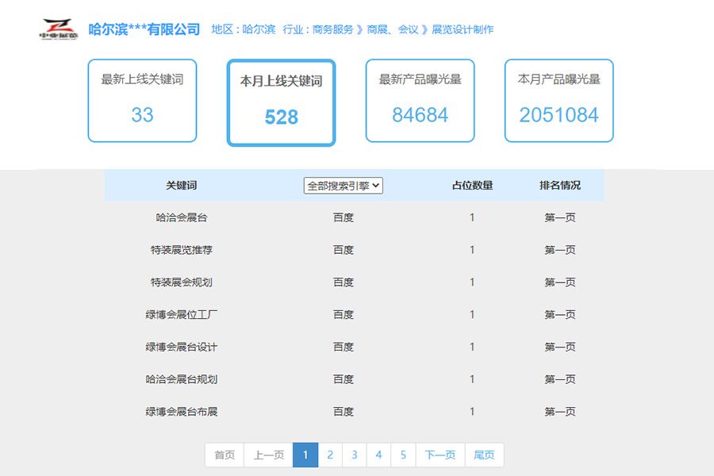Image resolution: width=714 pixels, height=476 pixels.
Task: Go to page 2 in pagination
Action: (x=330, y=455)
